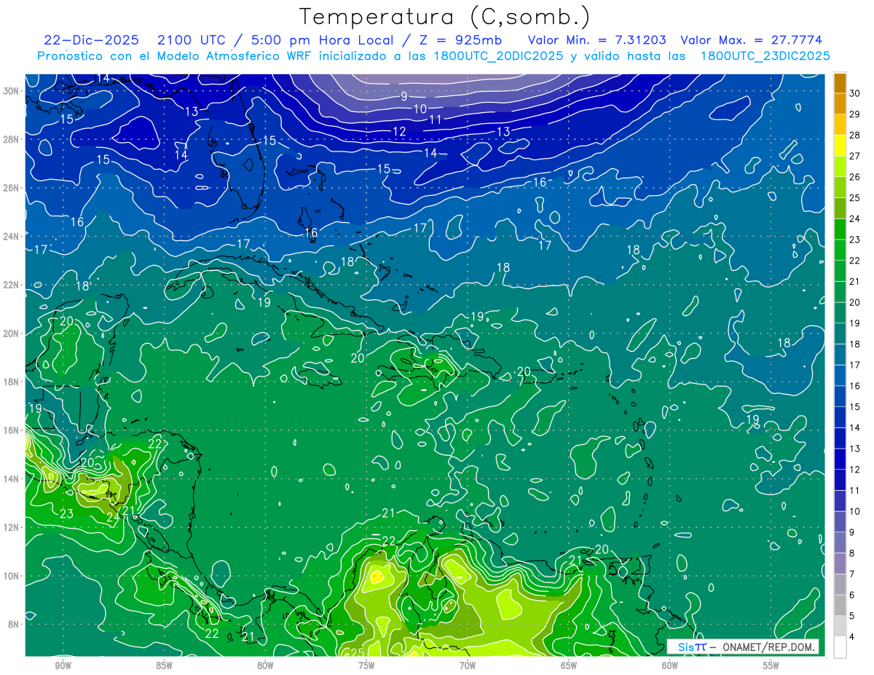Click the '80W' longitude axis label
Image resolution: width=874 pixels, height=675 pixels.
265,665
